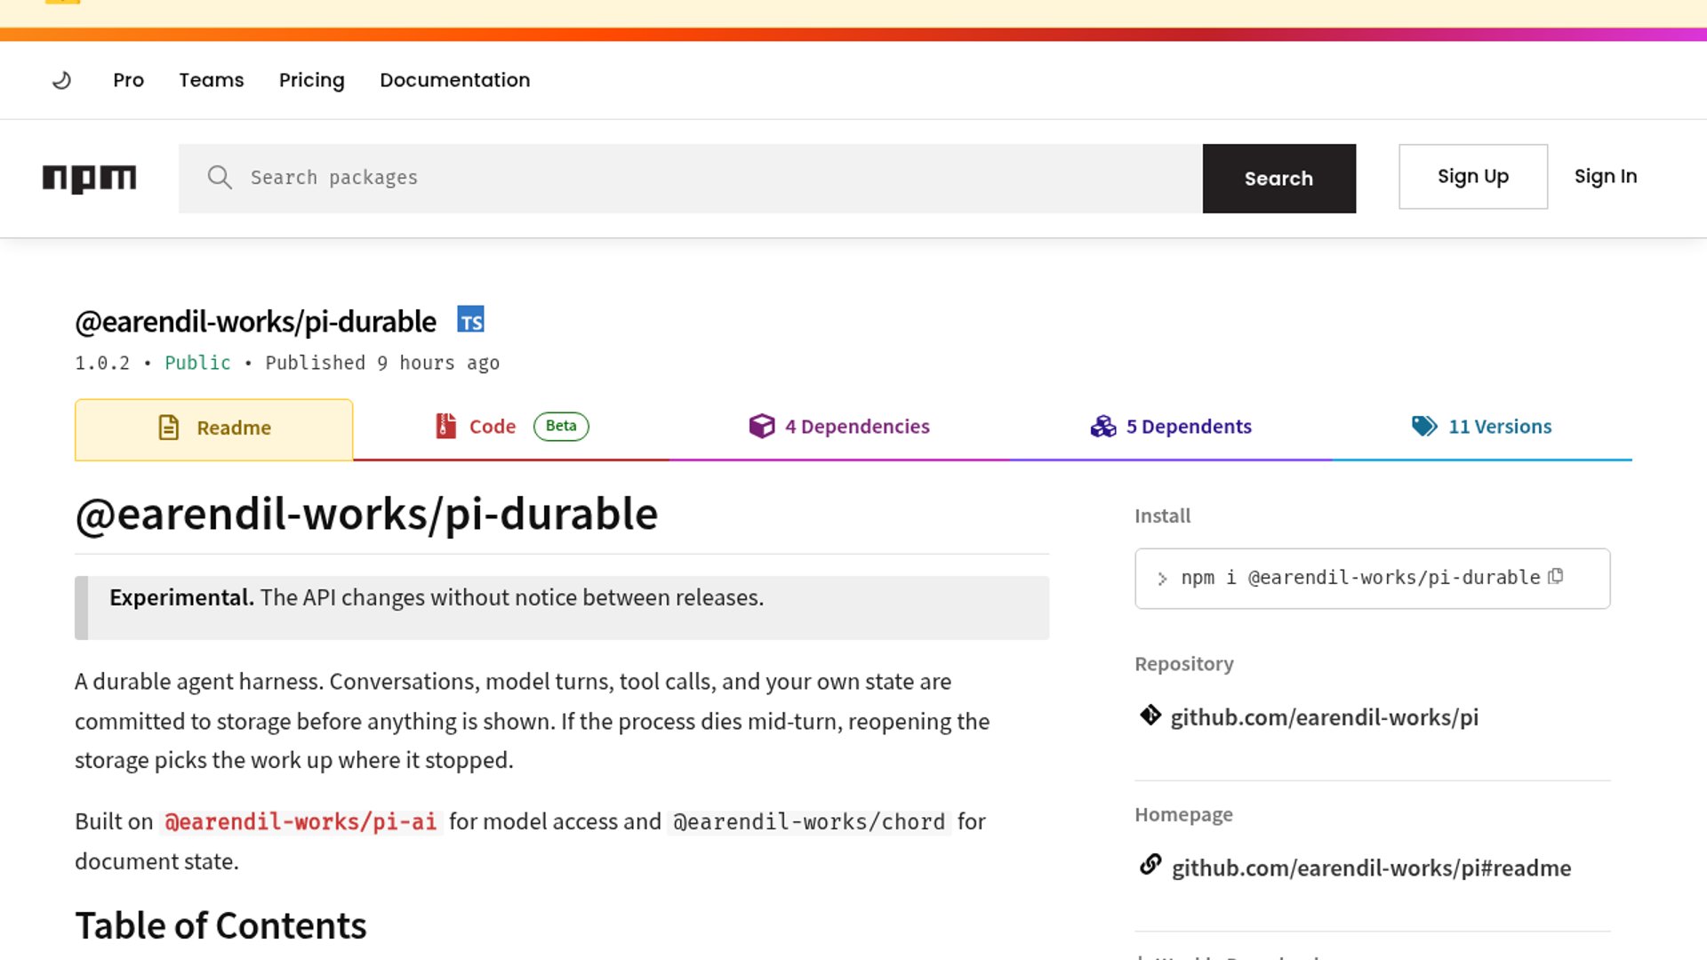Click the green Public label
1707x960 pixels.
coord(197,363)
